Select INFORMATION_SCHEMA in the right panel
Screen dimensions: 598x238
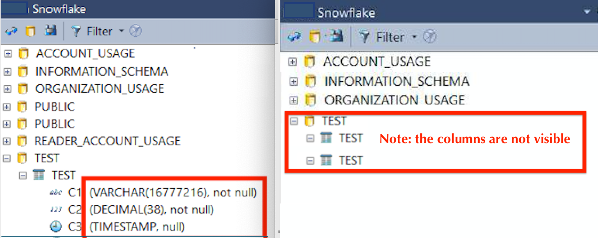(x=396, y=81)
